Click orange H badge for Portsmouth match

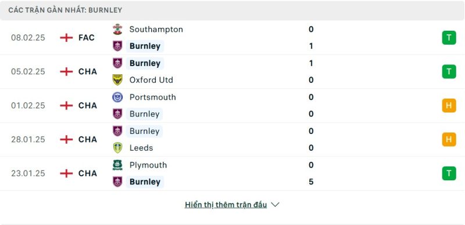coord(449,106)
